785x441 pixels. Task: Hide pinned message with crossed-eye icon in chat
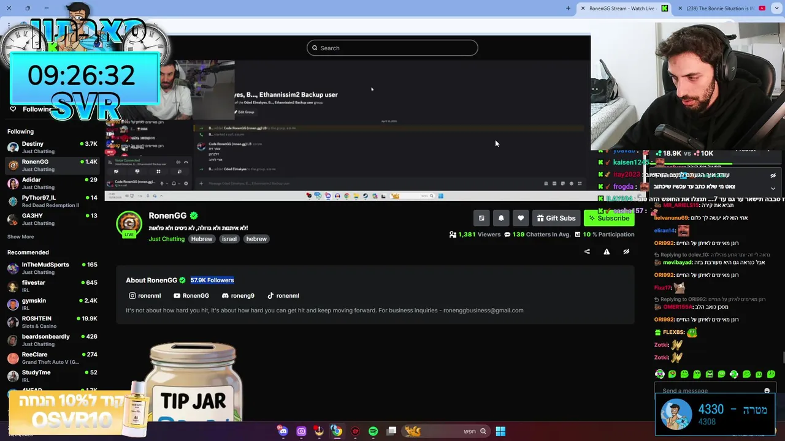tap(773, 175)
